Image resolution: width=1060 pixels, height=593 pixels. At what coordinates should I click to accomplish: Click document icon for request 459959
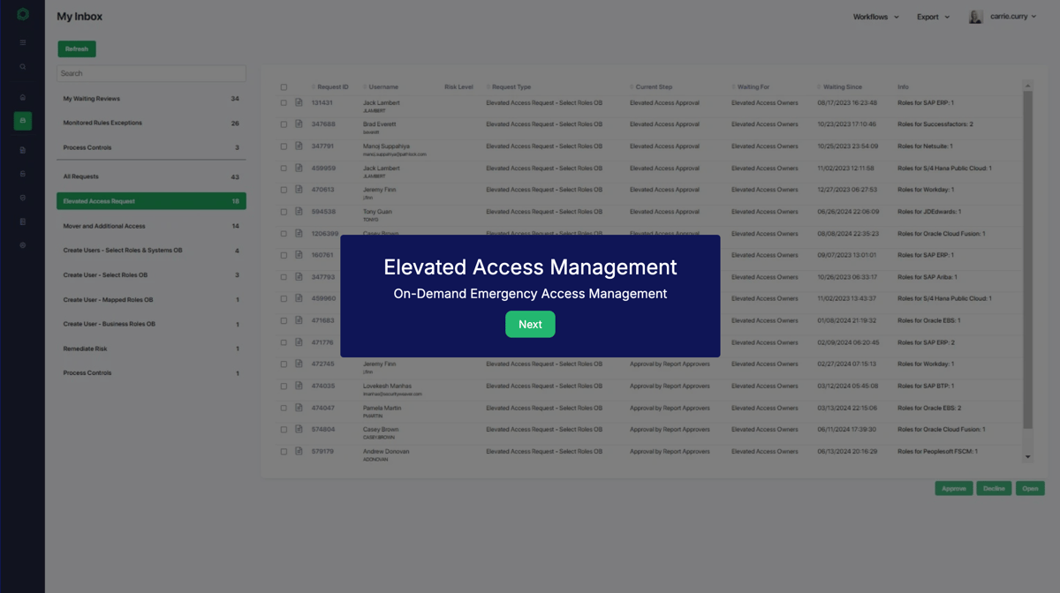[x=299, y=168]
